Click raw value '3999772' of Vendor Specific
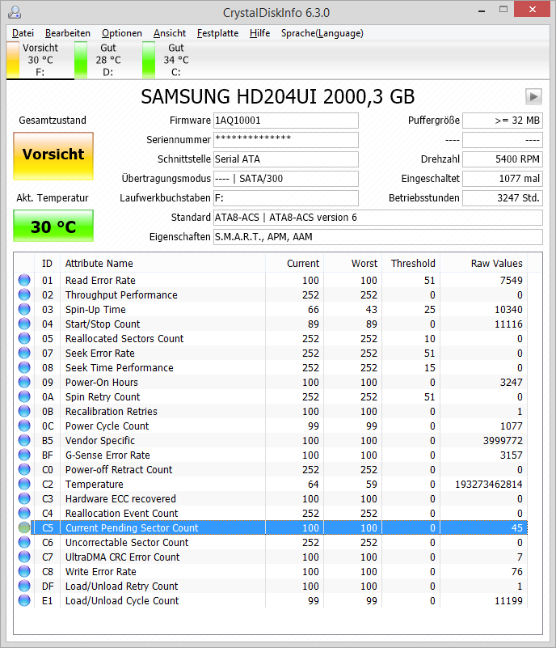The height and width of the screenshot is (648, 556). tap(503, 441)
